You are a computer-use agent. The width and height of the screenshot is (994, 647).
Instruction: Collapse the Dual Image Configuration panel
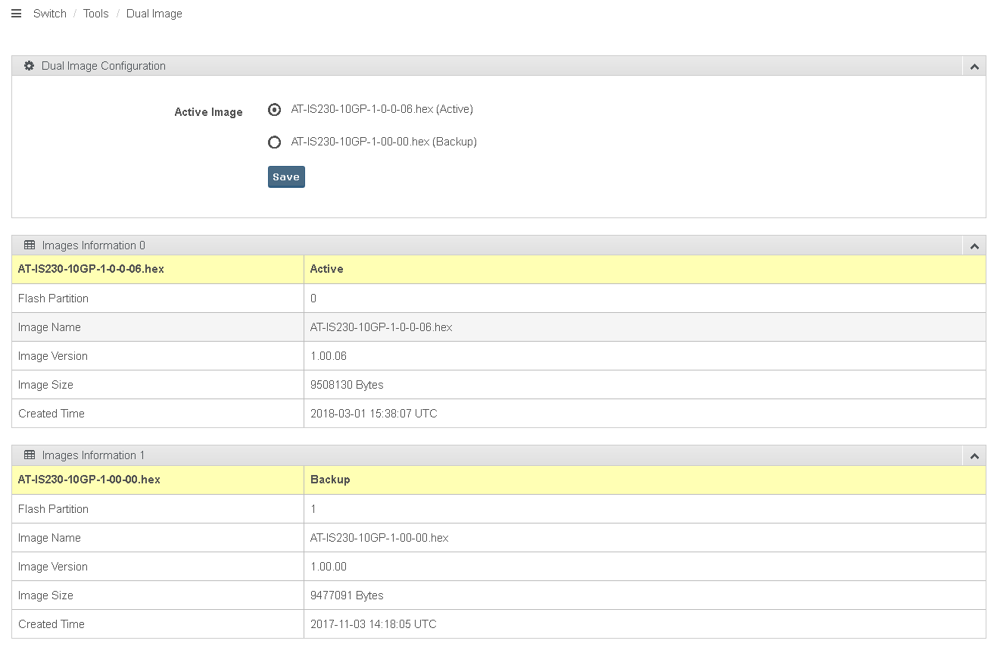click(974, 67)
